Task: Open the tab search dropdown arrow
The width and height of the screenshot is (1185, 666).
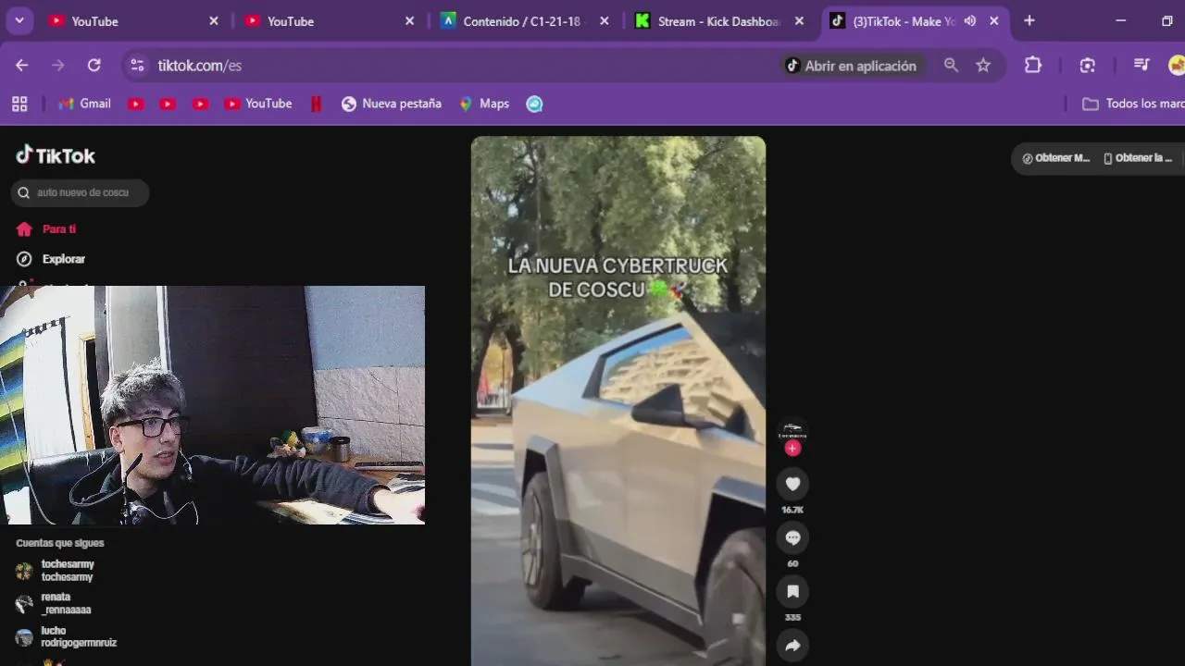Action: point(19,20)
